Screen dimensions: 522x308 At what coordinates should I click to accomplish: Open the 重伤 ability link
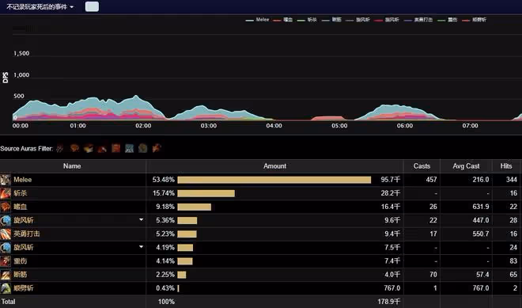pyautogui.click(x=21, y=261)
